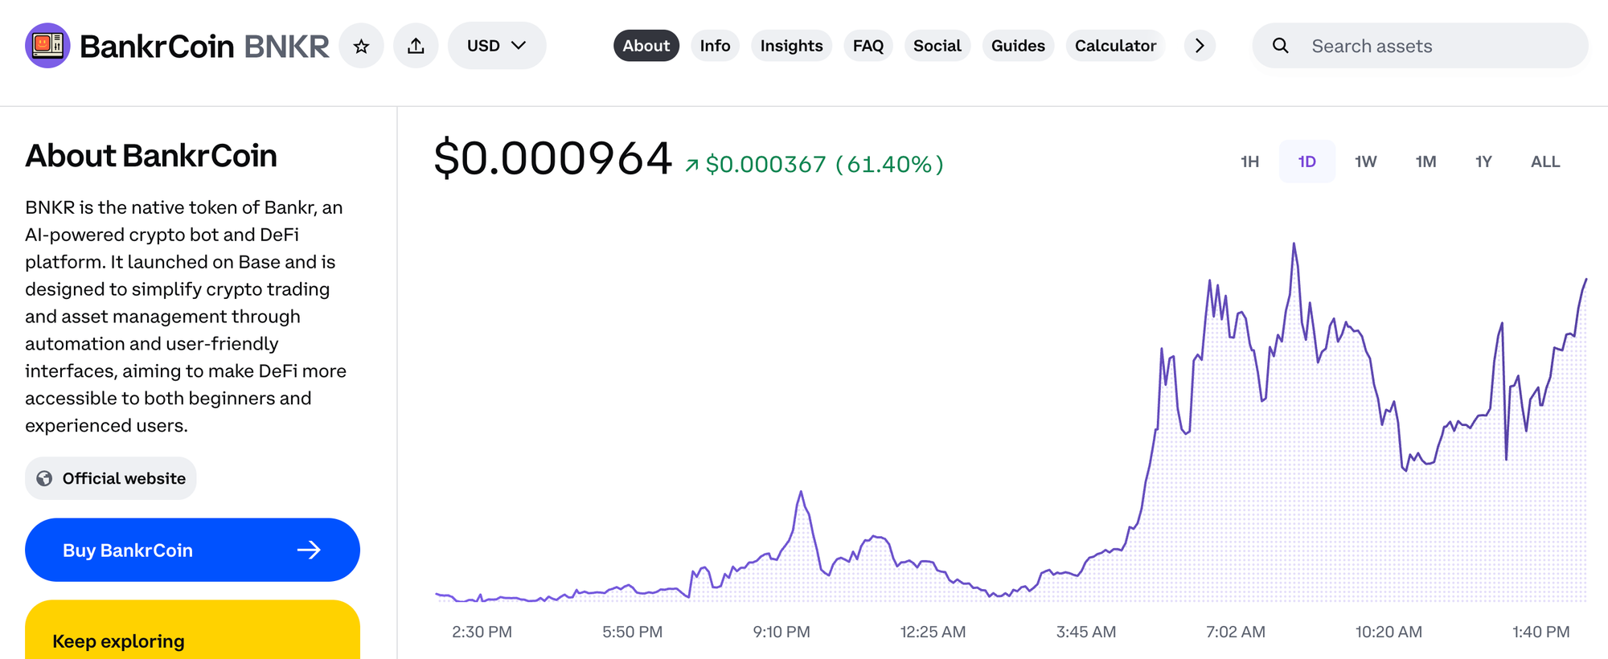
Task: Click the 9:10 PM axis label
Action: click(x=781, y=632)
